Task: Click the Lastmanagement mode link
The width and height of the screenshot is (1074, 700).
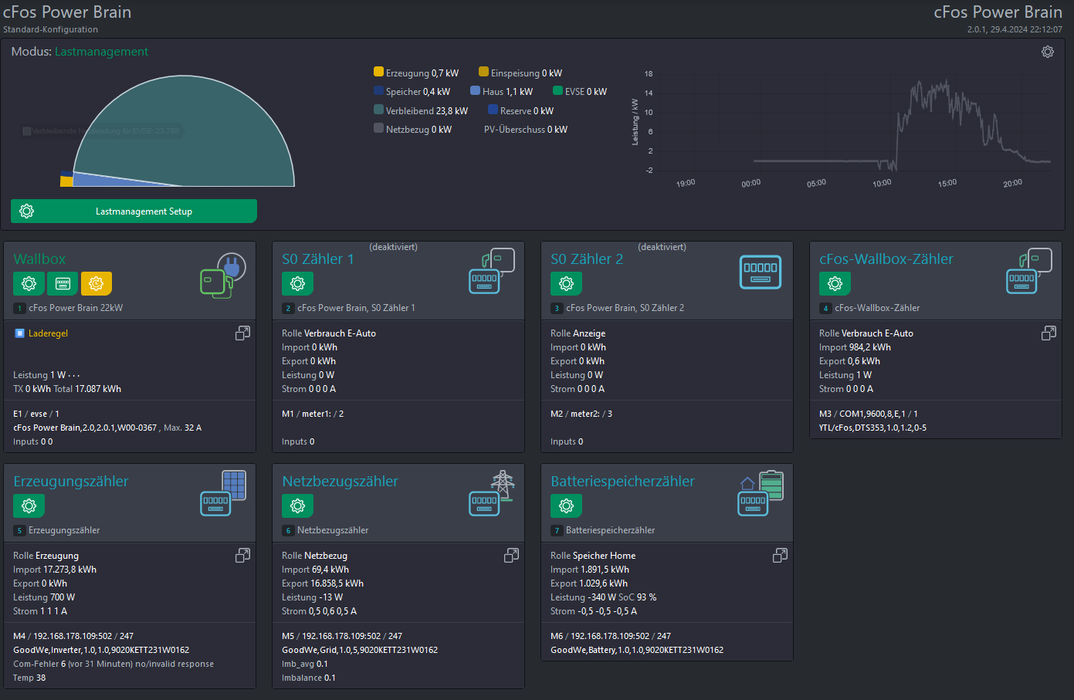Action: [101, 52]
